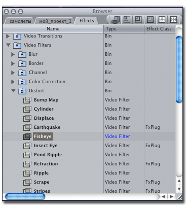Image resolution: width=188 pixels, height=208 pixels.
Task: Click the scroll right arrow
Action: (x=172, y=196)
